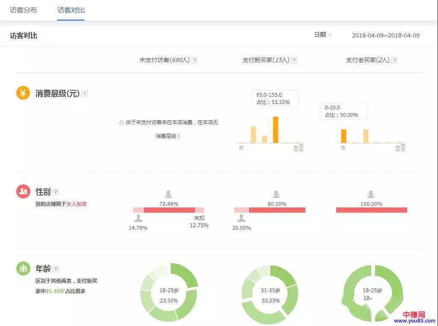Click the yellow ¥ 消费层级 icon

click(23, 93)
